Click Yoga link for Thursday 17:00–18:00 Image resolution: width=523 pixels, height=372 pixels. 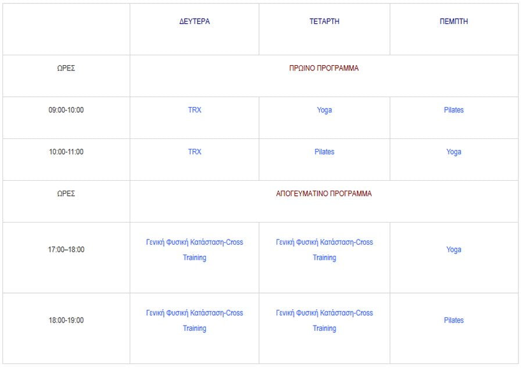point(454,249)
